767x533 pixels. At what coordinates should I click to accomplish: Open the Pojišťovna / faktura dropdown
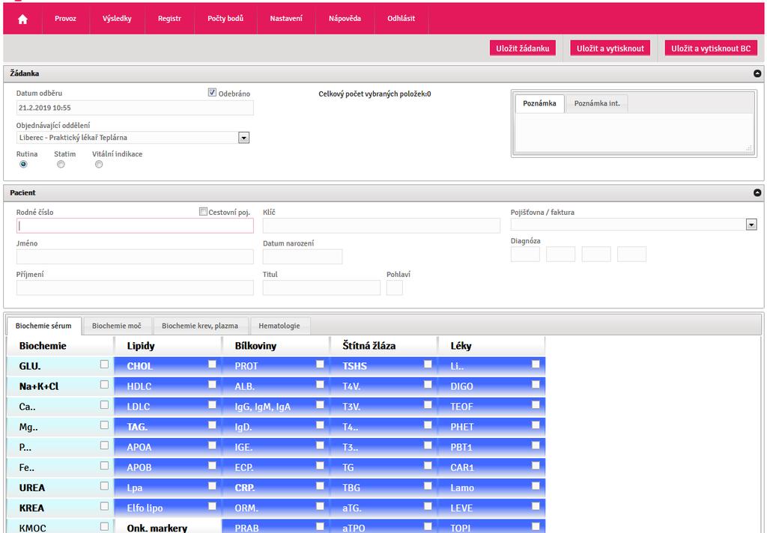[x=751, y=225]
